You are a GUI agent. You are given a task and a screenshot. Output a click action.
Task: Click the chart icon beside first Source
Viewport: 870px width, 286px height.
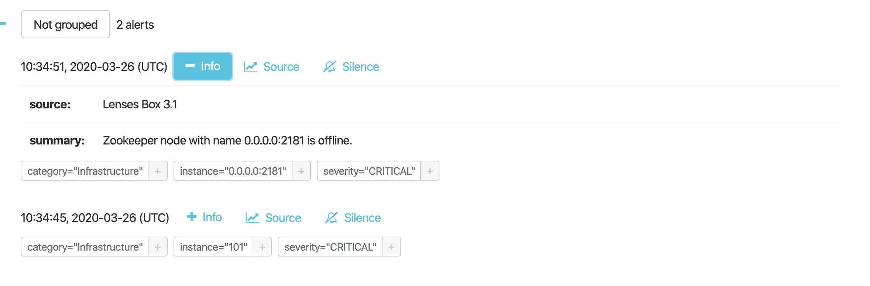[250, 67]
